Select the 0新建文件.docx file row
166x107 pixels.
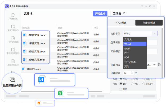(x=35, y=35)
